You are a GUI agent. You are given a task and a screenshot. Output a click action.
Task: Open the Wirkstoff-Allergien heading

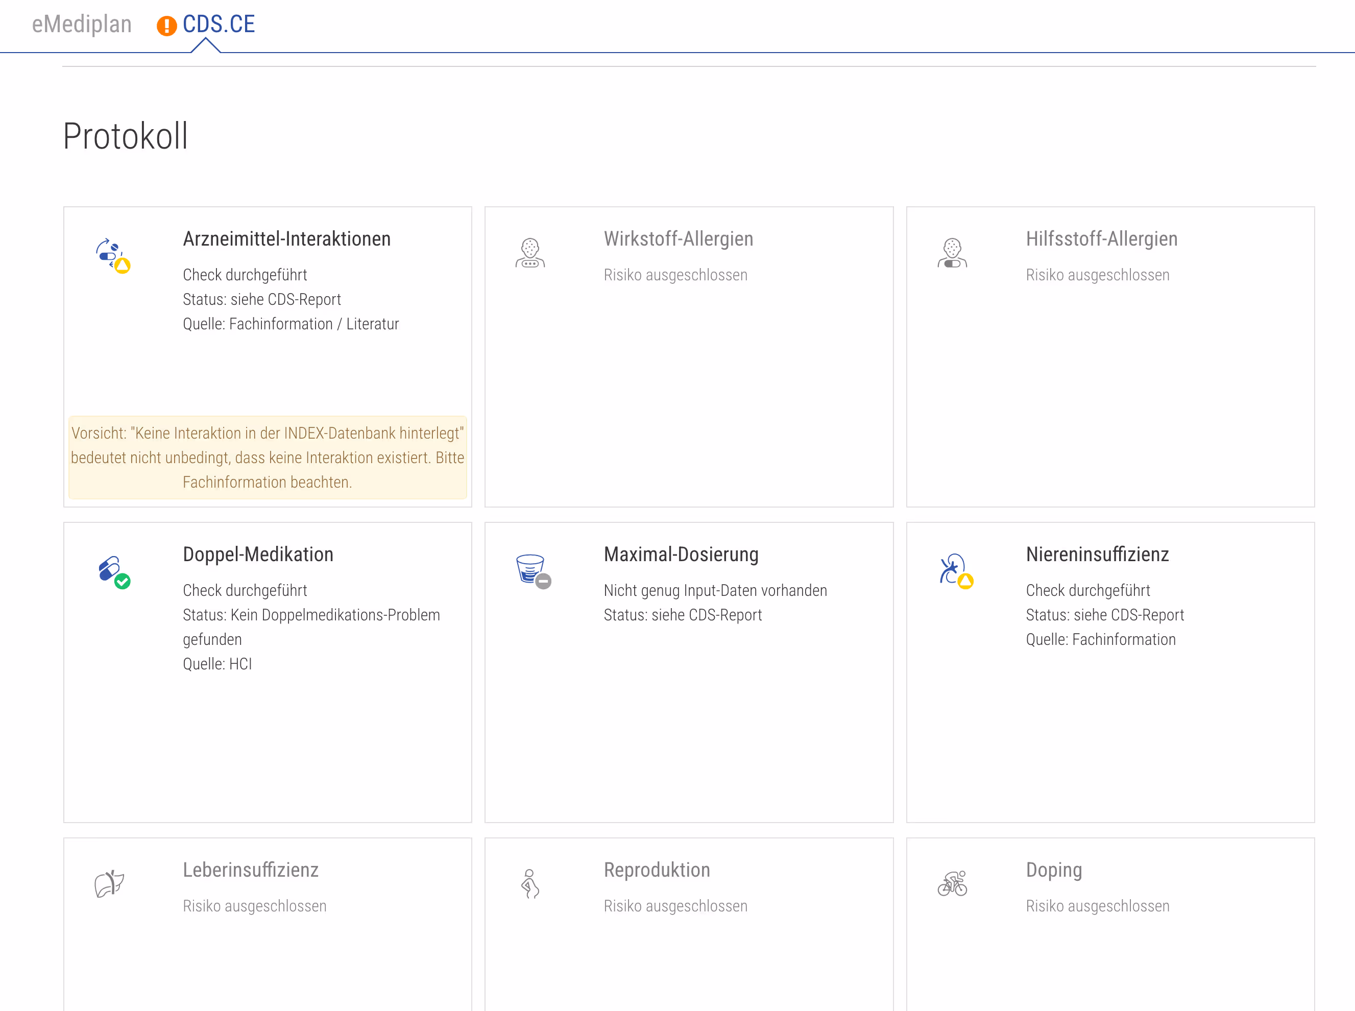click(679, 238)
